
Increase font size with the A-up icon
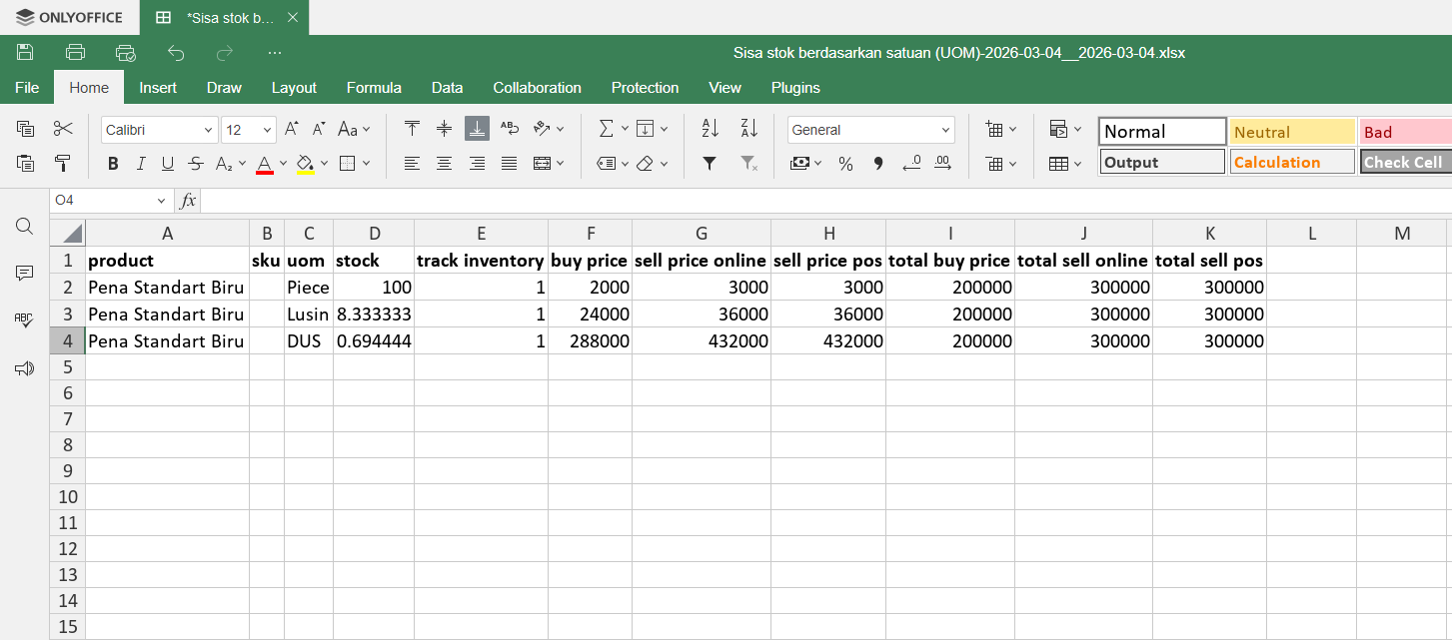point(291,129)
